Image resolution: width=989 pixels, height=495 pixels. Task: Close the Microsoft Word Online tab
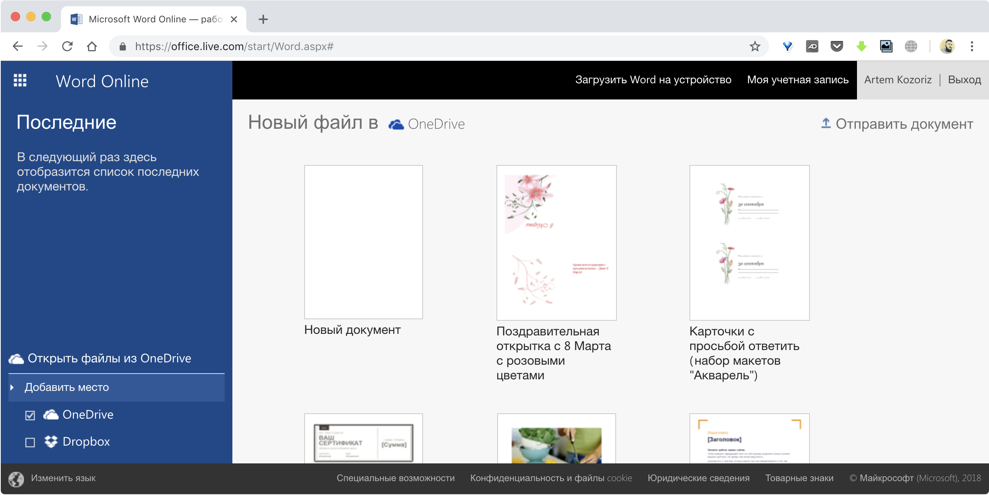tap(234, 19)
